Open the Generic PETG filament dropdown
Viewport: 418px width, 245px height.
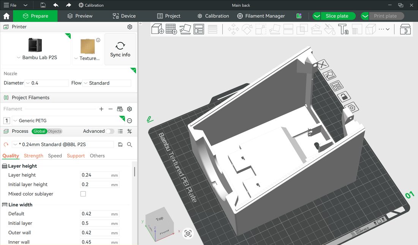pos(68,121)
